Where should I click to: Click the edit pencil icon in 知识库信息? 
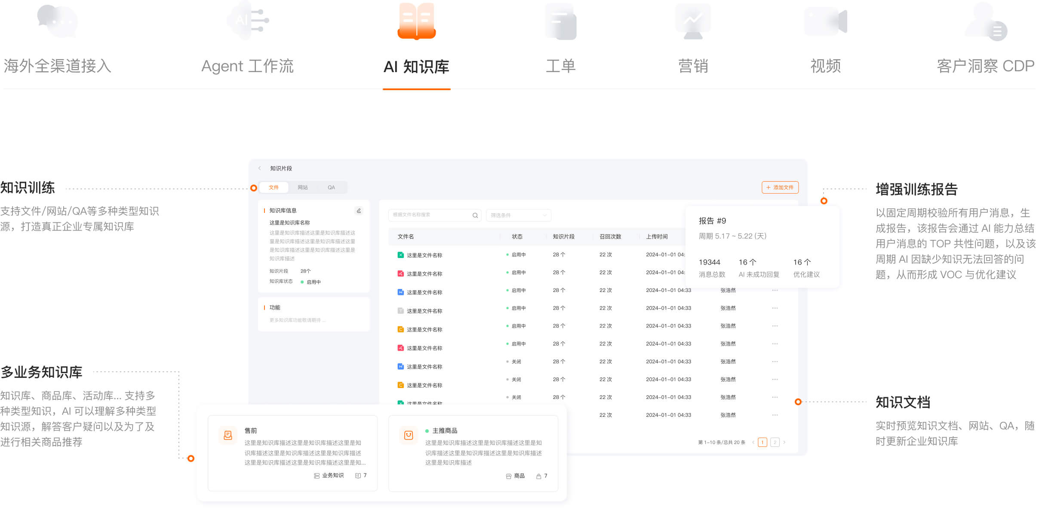[x=359, y=211]
